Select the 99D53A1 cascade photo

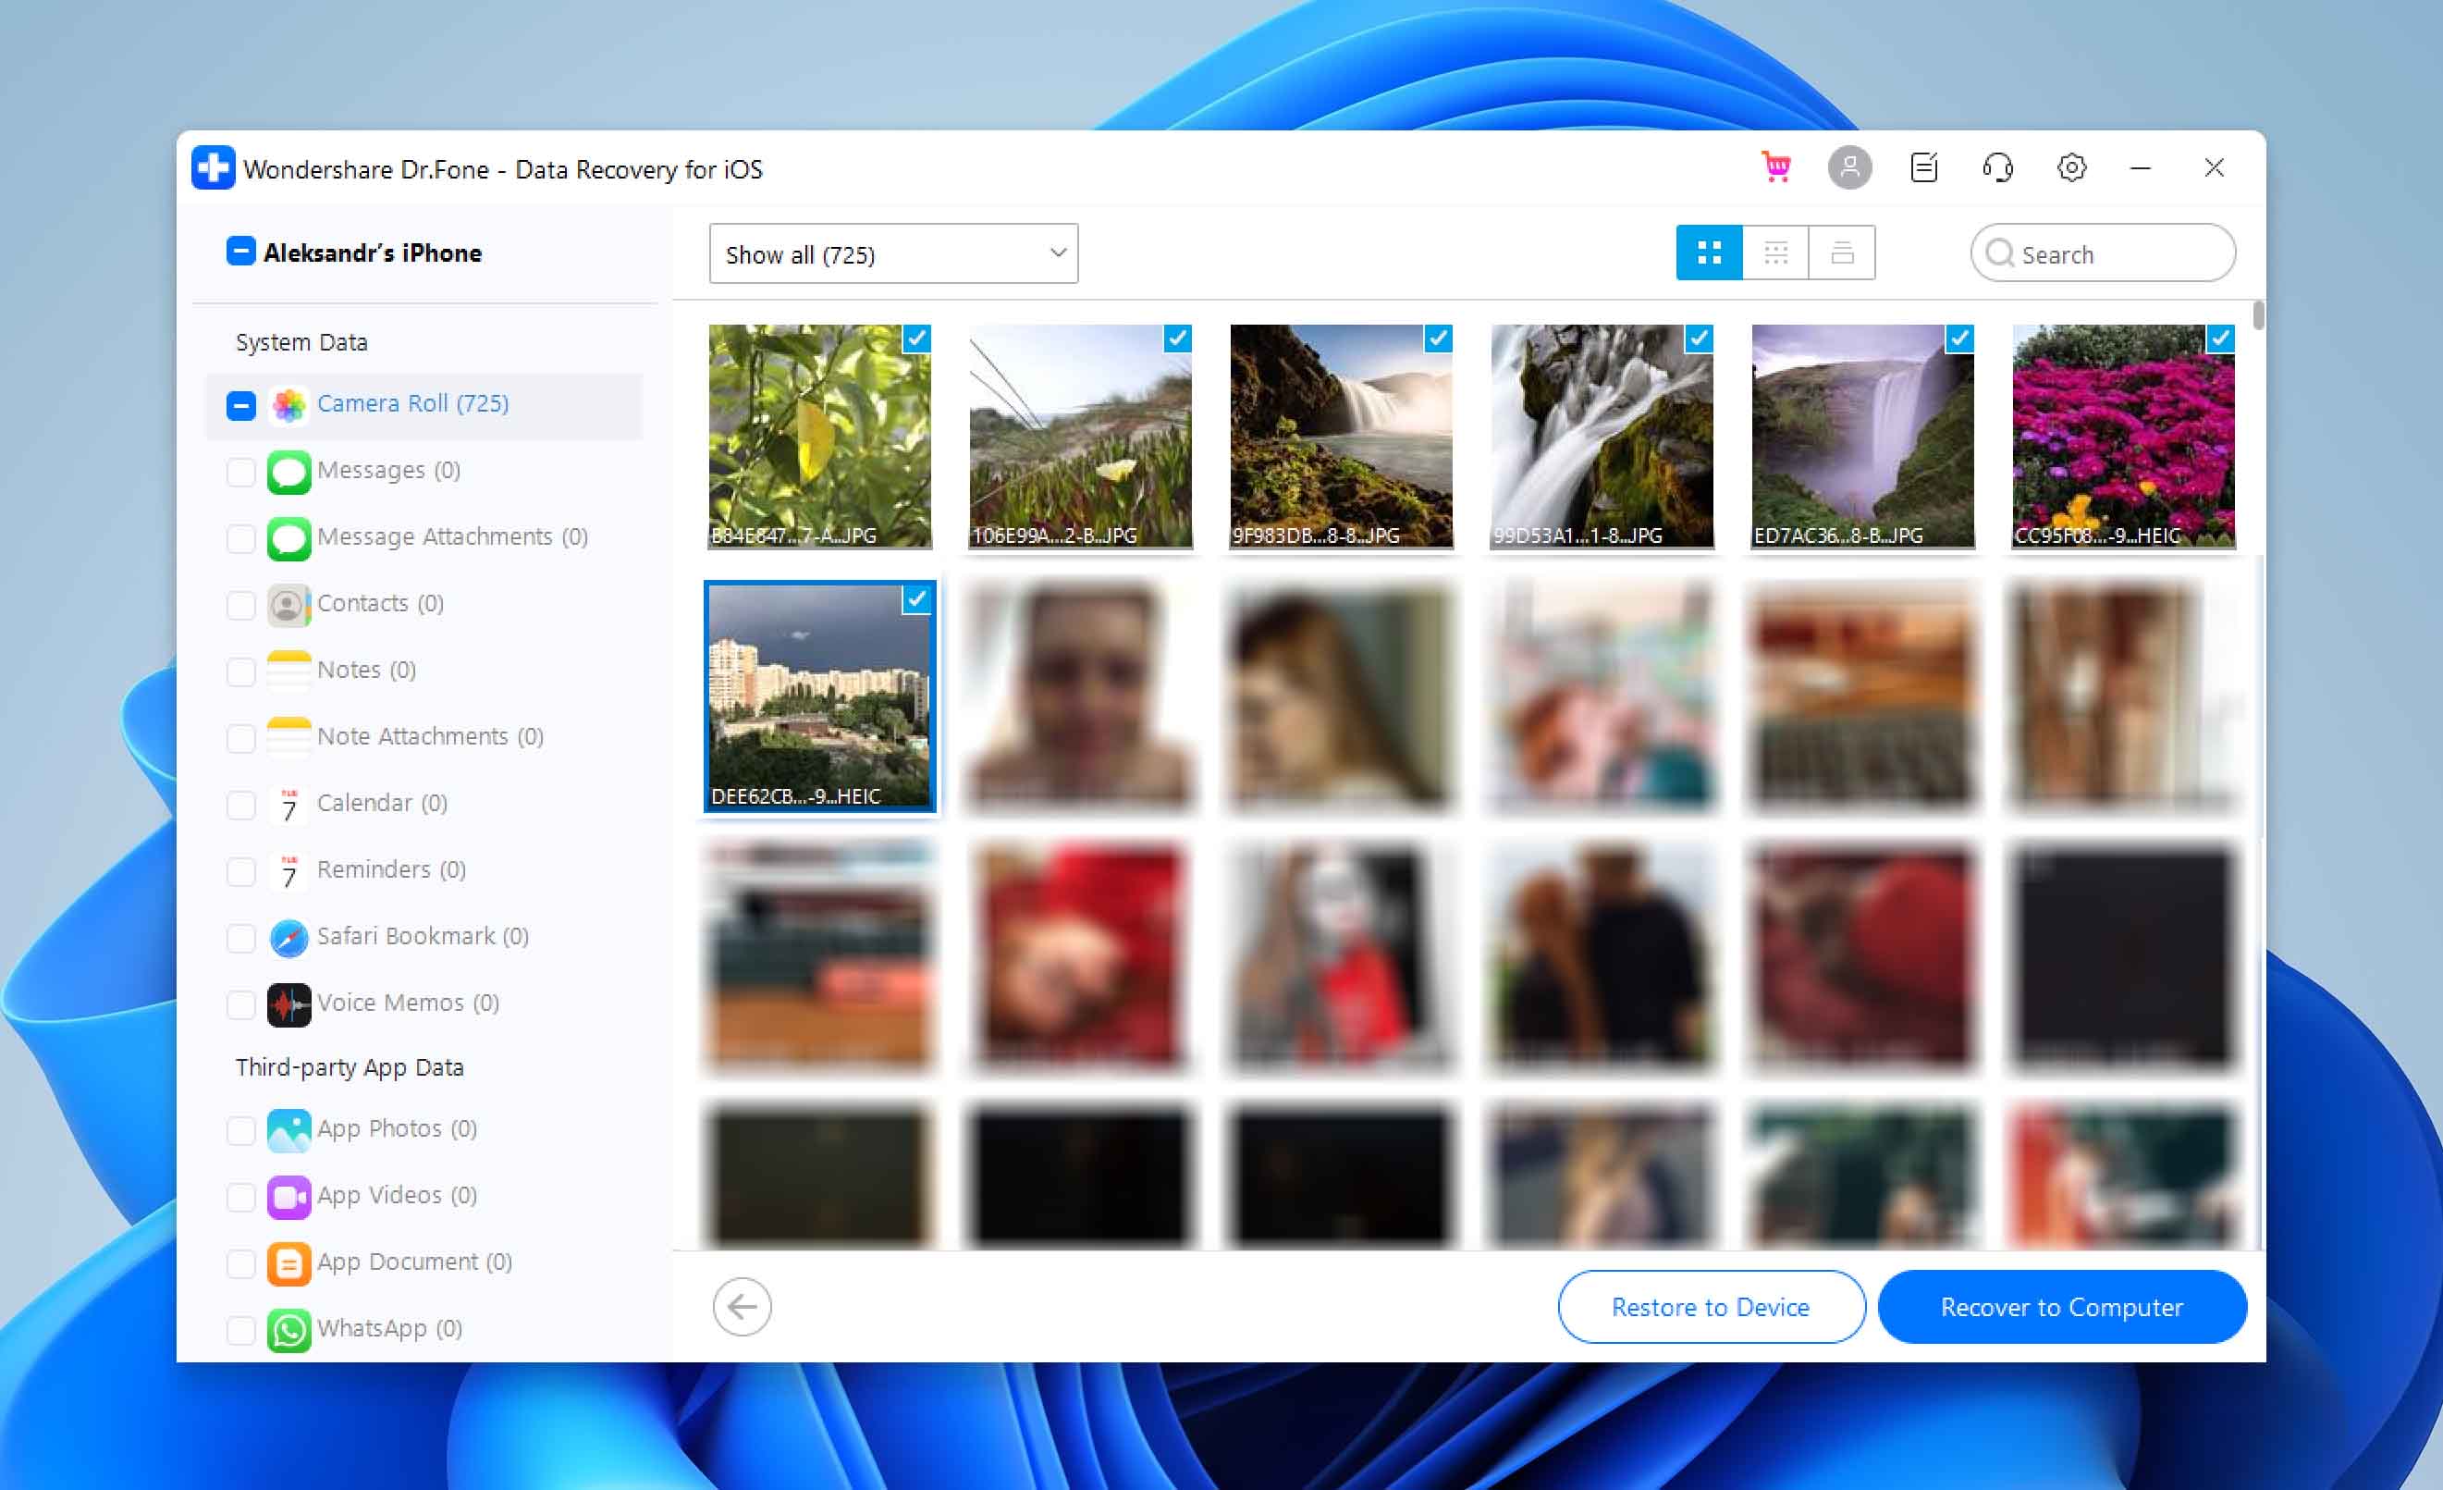point(1602,437)
